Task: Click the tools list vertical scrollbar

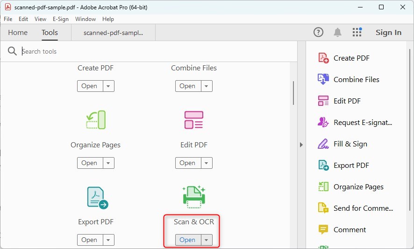Action: pos(293,93)
